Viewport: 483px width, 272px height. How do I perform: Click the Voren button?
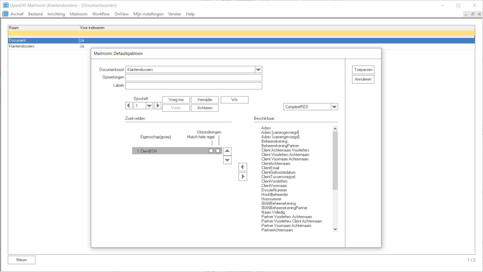[x=176, y=108]
